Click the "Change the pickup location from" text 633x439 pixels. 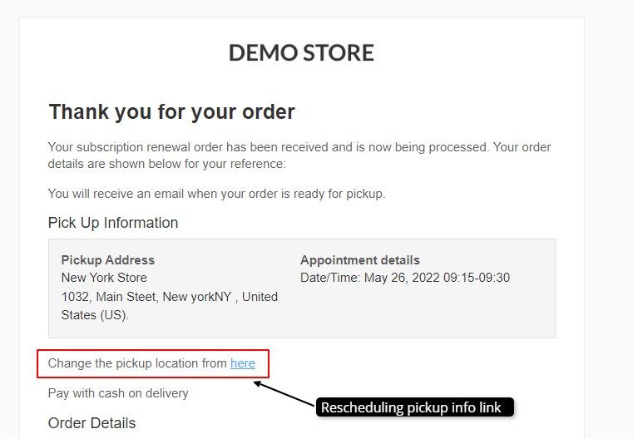point(137,363)
